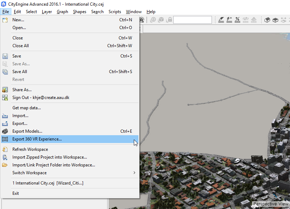The height and width of the screenshot is (209, 290).
Task: Open the Edit menu
Action: coord(17,12)
